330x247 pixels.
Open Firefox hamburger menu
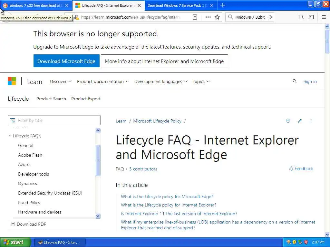tap(324, 17)
